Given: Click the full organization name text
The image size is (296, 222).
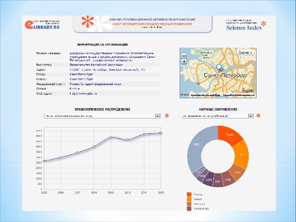Looking at the screenshot, I should coord(113,57).
